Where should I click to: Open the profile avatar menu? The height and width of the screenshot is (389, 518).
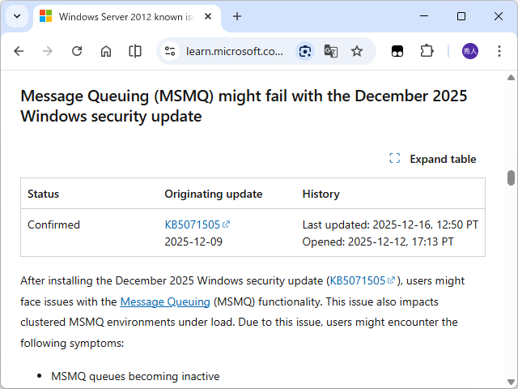(470, 51)
